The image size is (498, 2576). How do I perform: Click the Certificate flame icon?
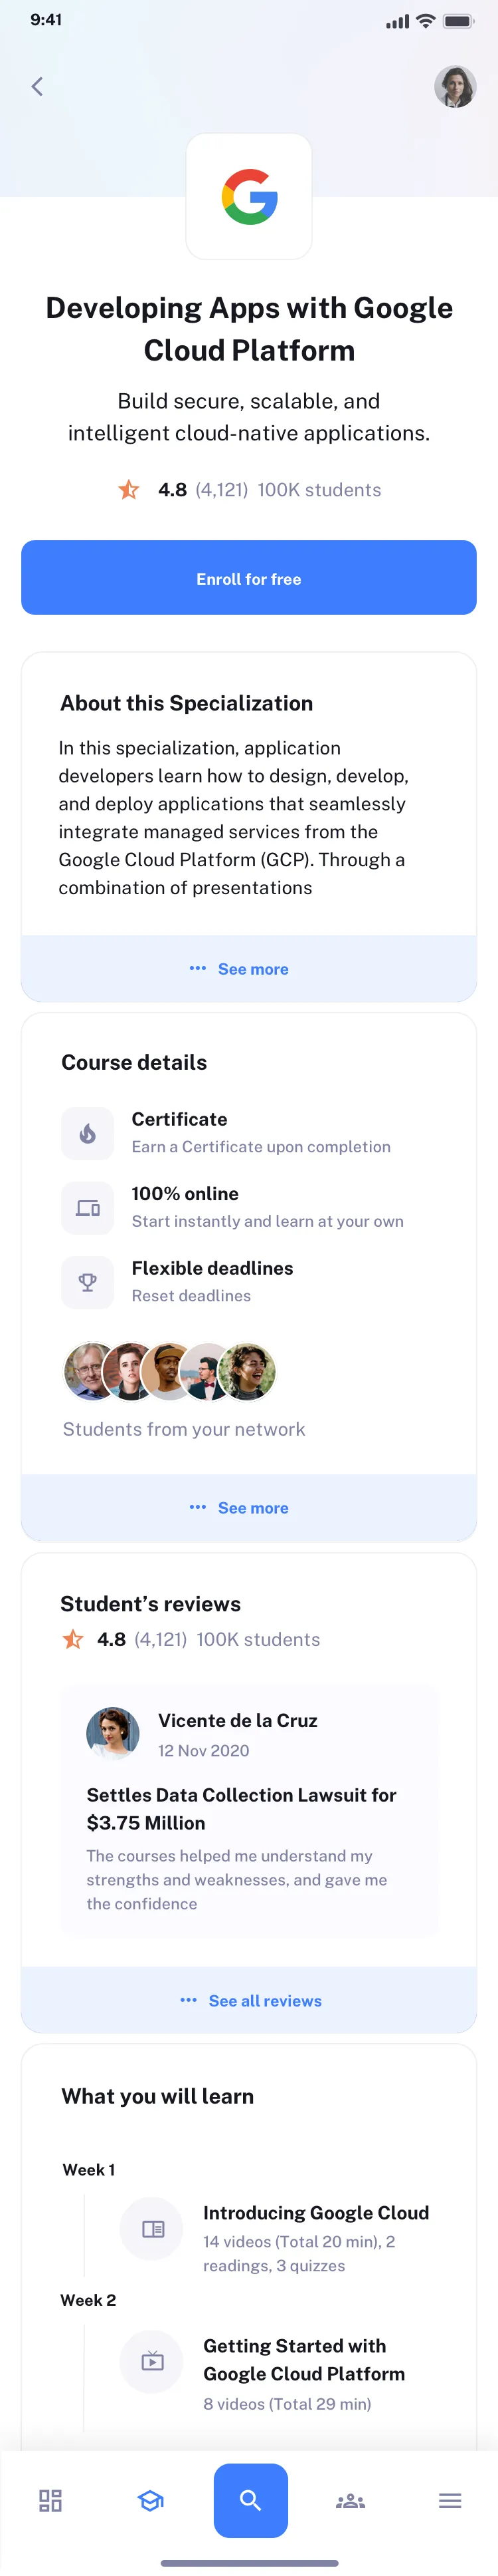point(88,1133)
